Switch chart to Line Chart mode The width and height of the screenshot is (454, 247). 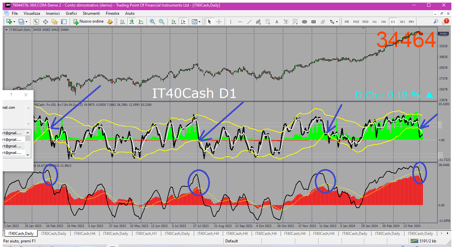(x=141, y=22)
